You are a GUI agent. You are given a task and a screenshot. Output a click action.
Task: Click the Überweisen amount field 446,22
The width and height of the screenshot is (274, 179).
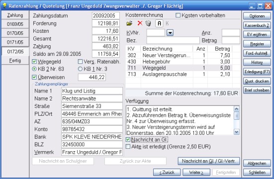coord(91,77)
